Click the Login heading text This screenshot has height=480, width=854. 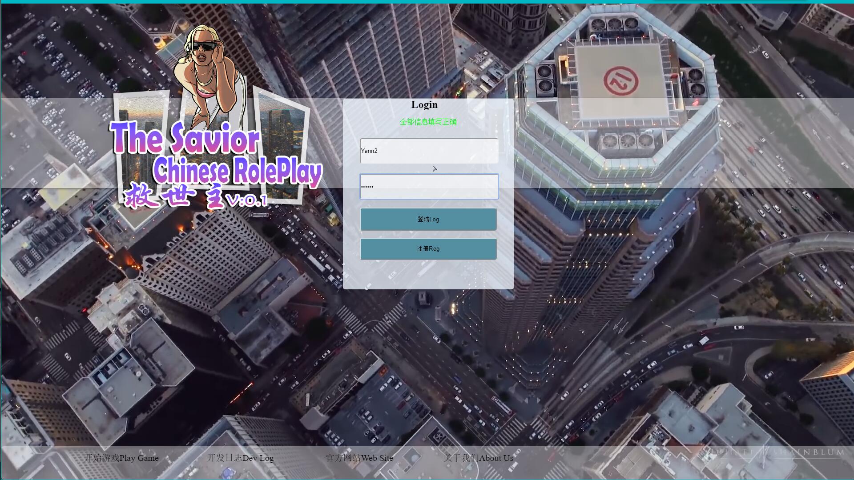tap(424, 105)
